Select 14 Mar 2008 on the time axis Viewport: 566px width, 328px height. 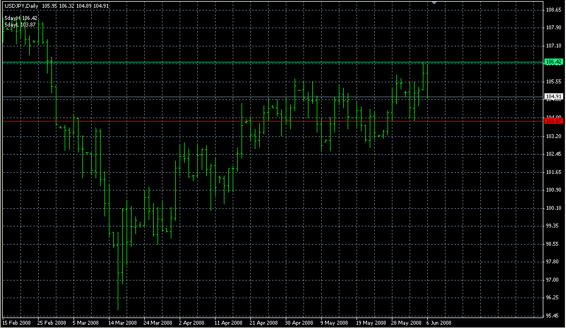coord(122,323)
